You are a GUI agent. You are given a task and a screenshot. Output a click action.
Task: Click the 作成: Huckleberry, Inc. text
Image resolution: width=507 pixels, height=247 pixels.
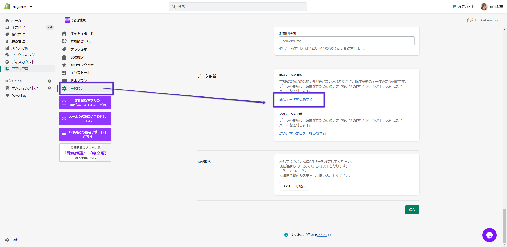(x=483, y=20)
